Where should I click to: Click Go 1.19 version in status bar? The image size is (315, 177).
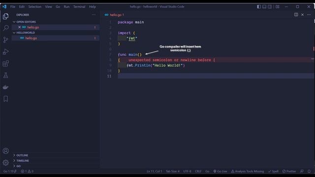10,171
